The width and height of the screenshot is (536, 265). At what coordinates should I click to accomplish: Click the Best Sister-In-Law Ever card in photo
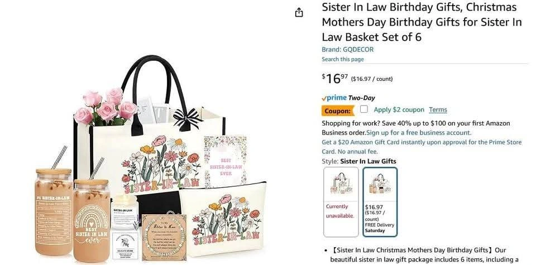(x=226, y=161)
